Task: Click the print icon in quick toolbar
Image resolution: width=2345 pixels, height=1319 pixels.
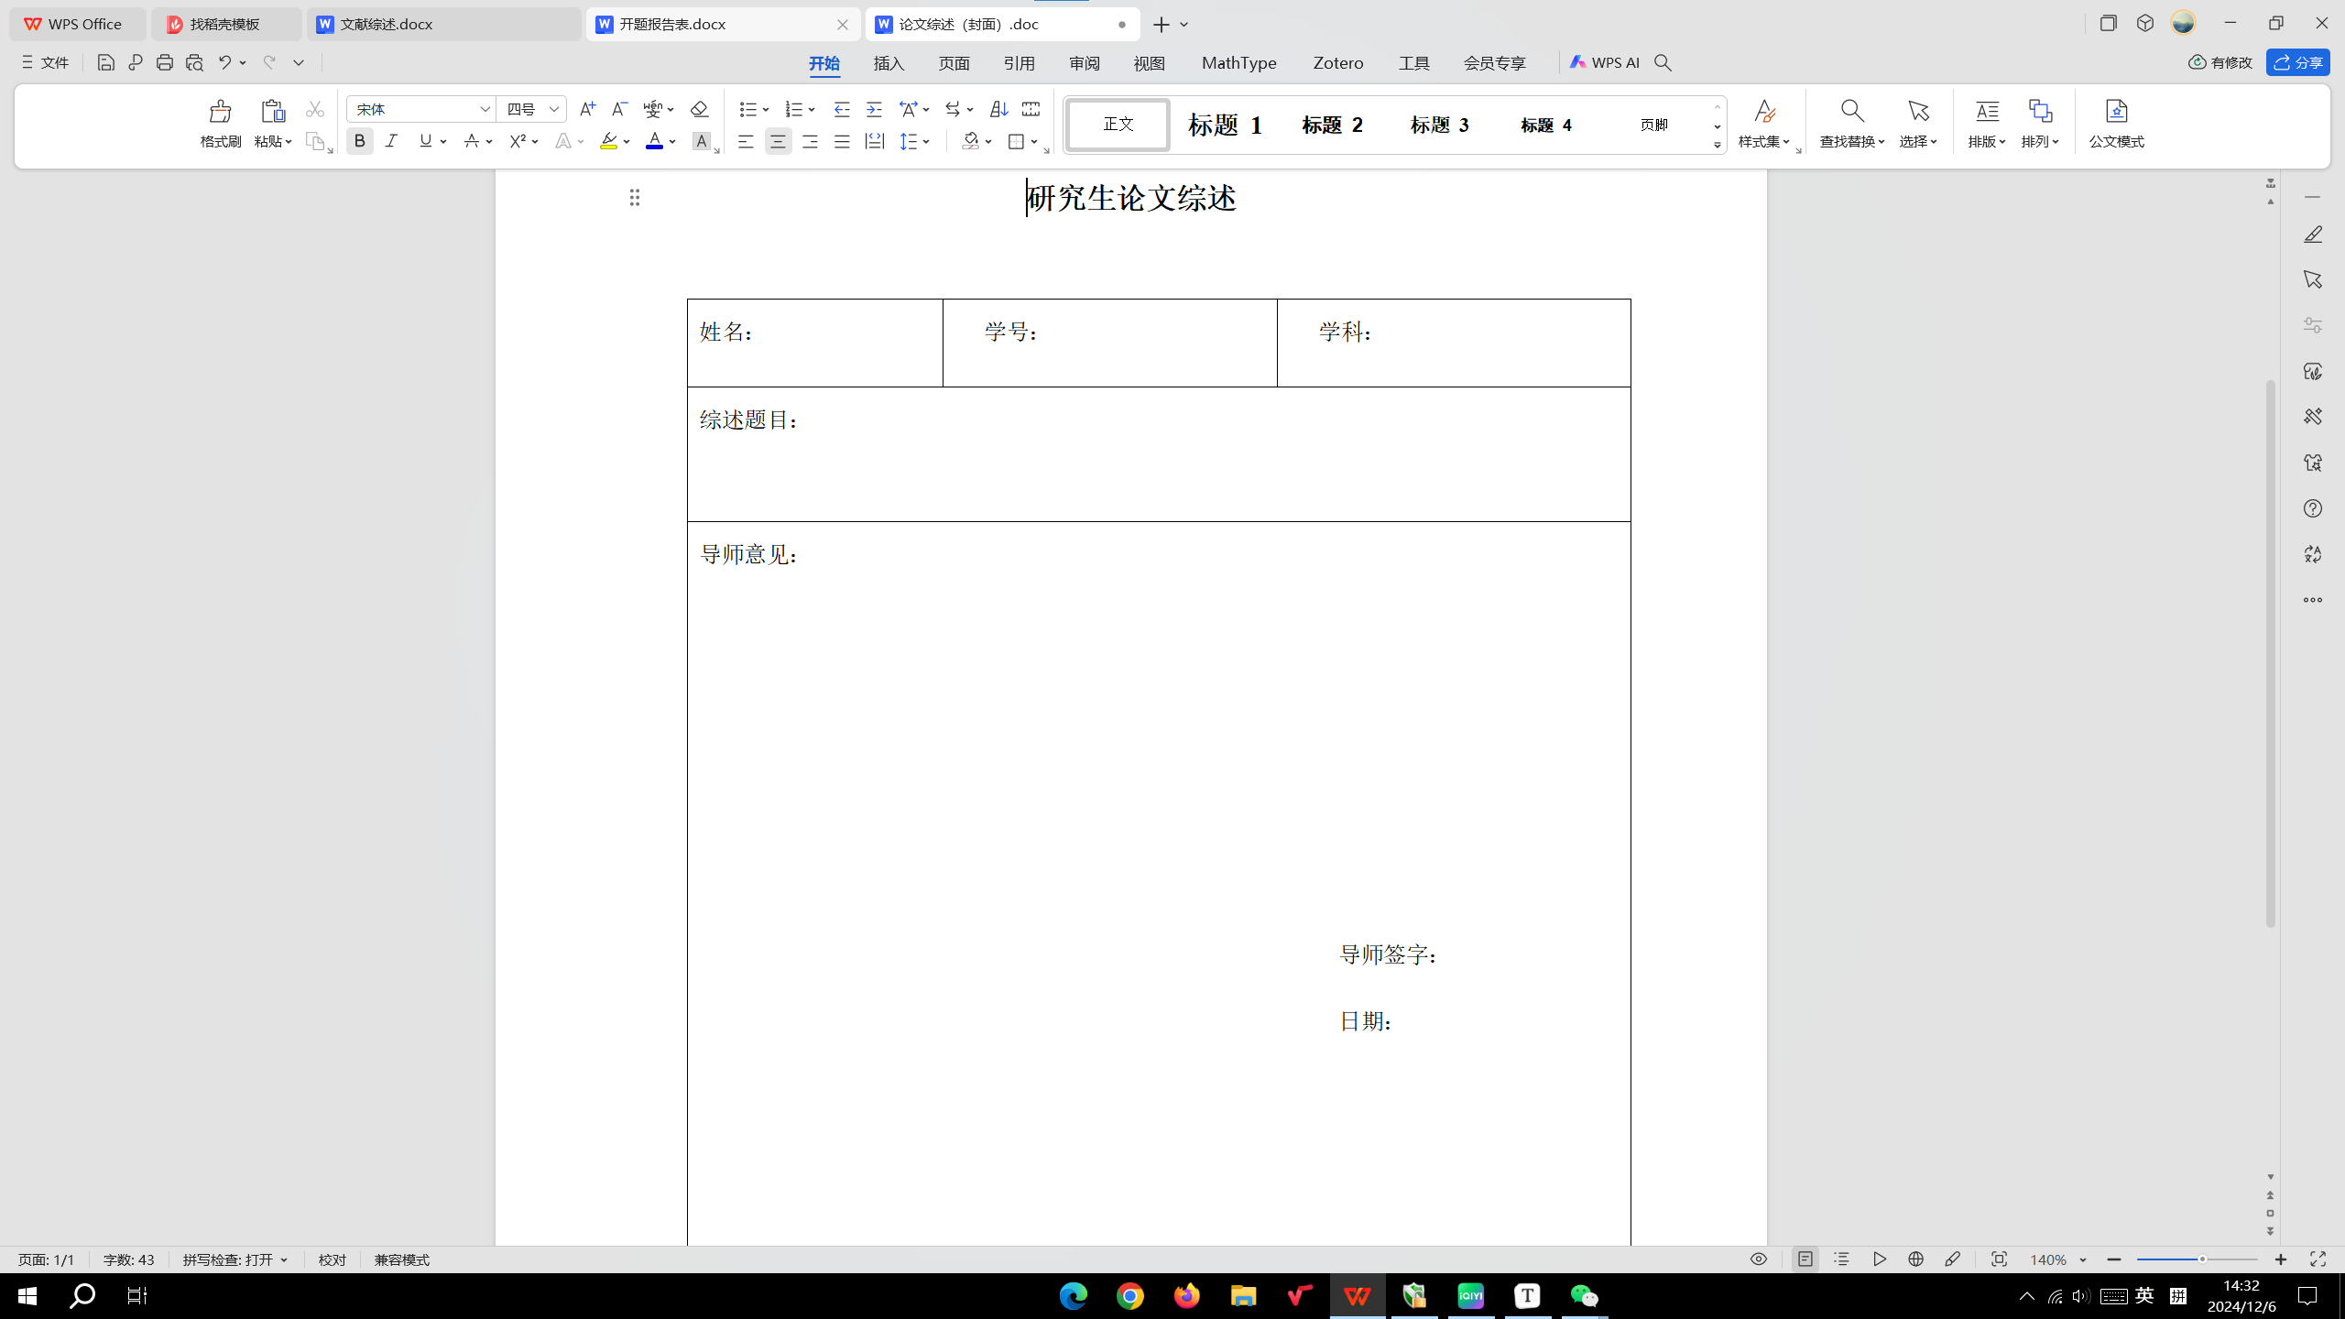Action: pos(165,63)
